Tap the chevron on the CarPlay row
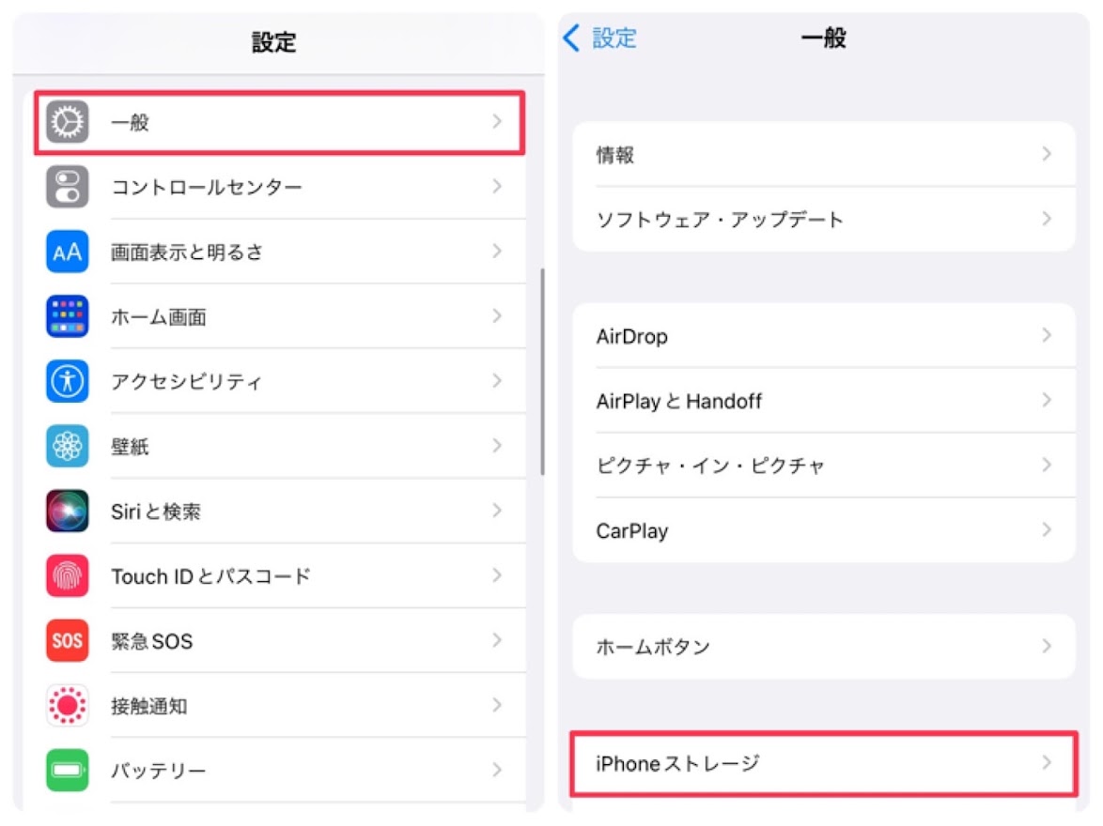 coord(1047,529)
